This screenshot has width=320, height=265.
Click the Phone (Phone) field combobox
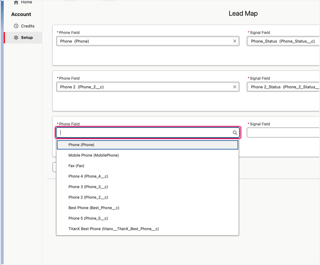pos(148,41)
